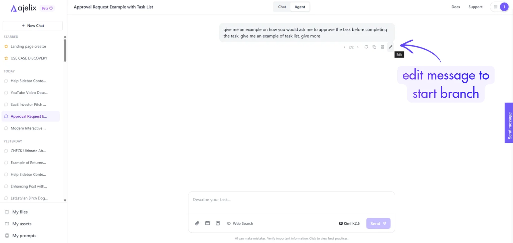Click the Edit pencil icon on message
This screenshot has width=513, height=243.
(390, 47)
